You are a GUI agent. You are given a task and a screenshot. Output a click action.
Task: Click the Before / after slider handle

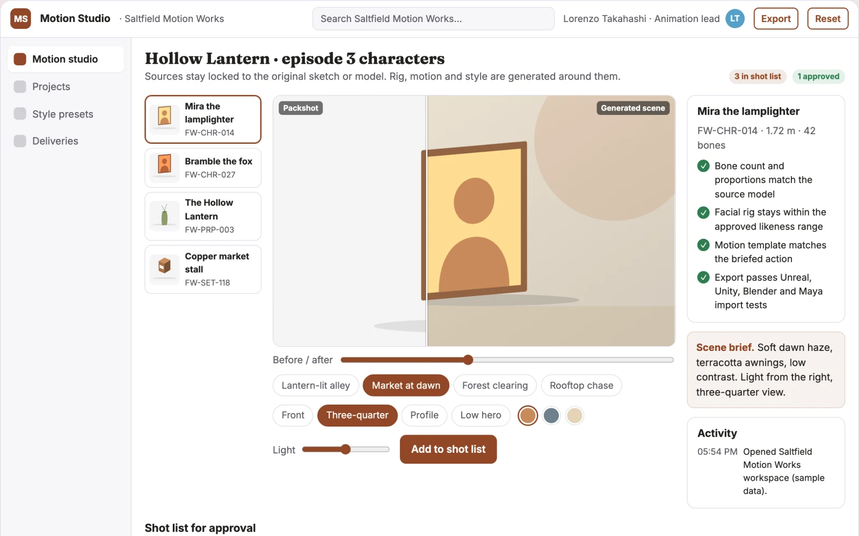pos(468,359)
